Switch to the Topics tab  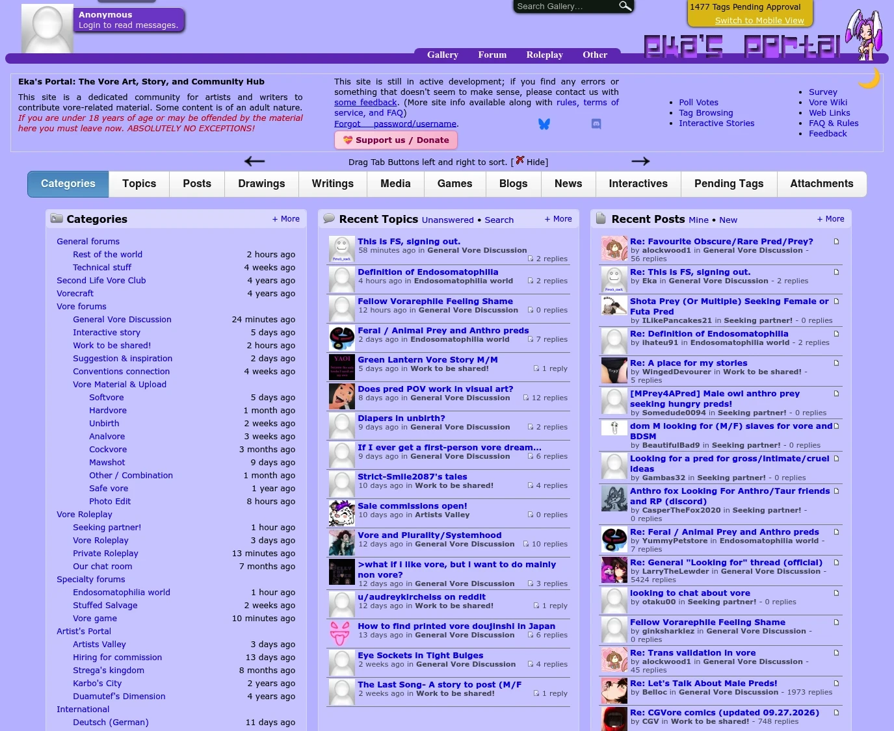tap(139, 184)
